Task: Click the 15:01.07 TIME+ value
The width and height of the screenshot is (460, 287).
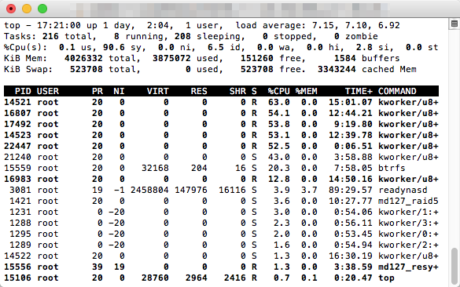Action: [350, 103]
